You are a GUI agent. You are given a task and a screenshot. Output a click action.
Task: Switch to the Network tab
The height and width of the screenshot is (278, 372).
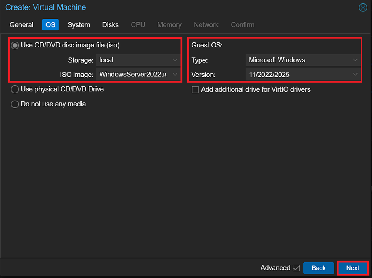[x=206, y=25]
